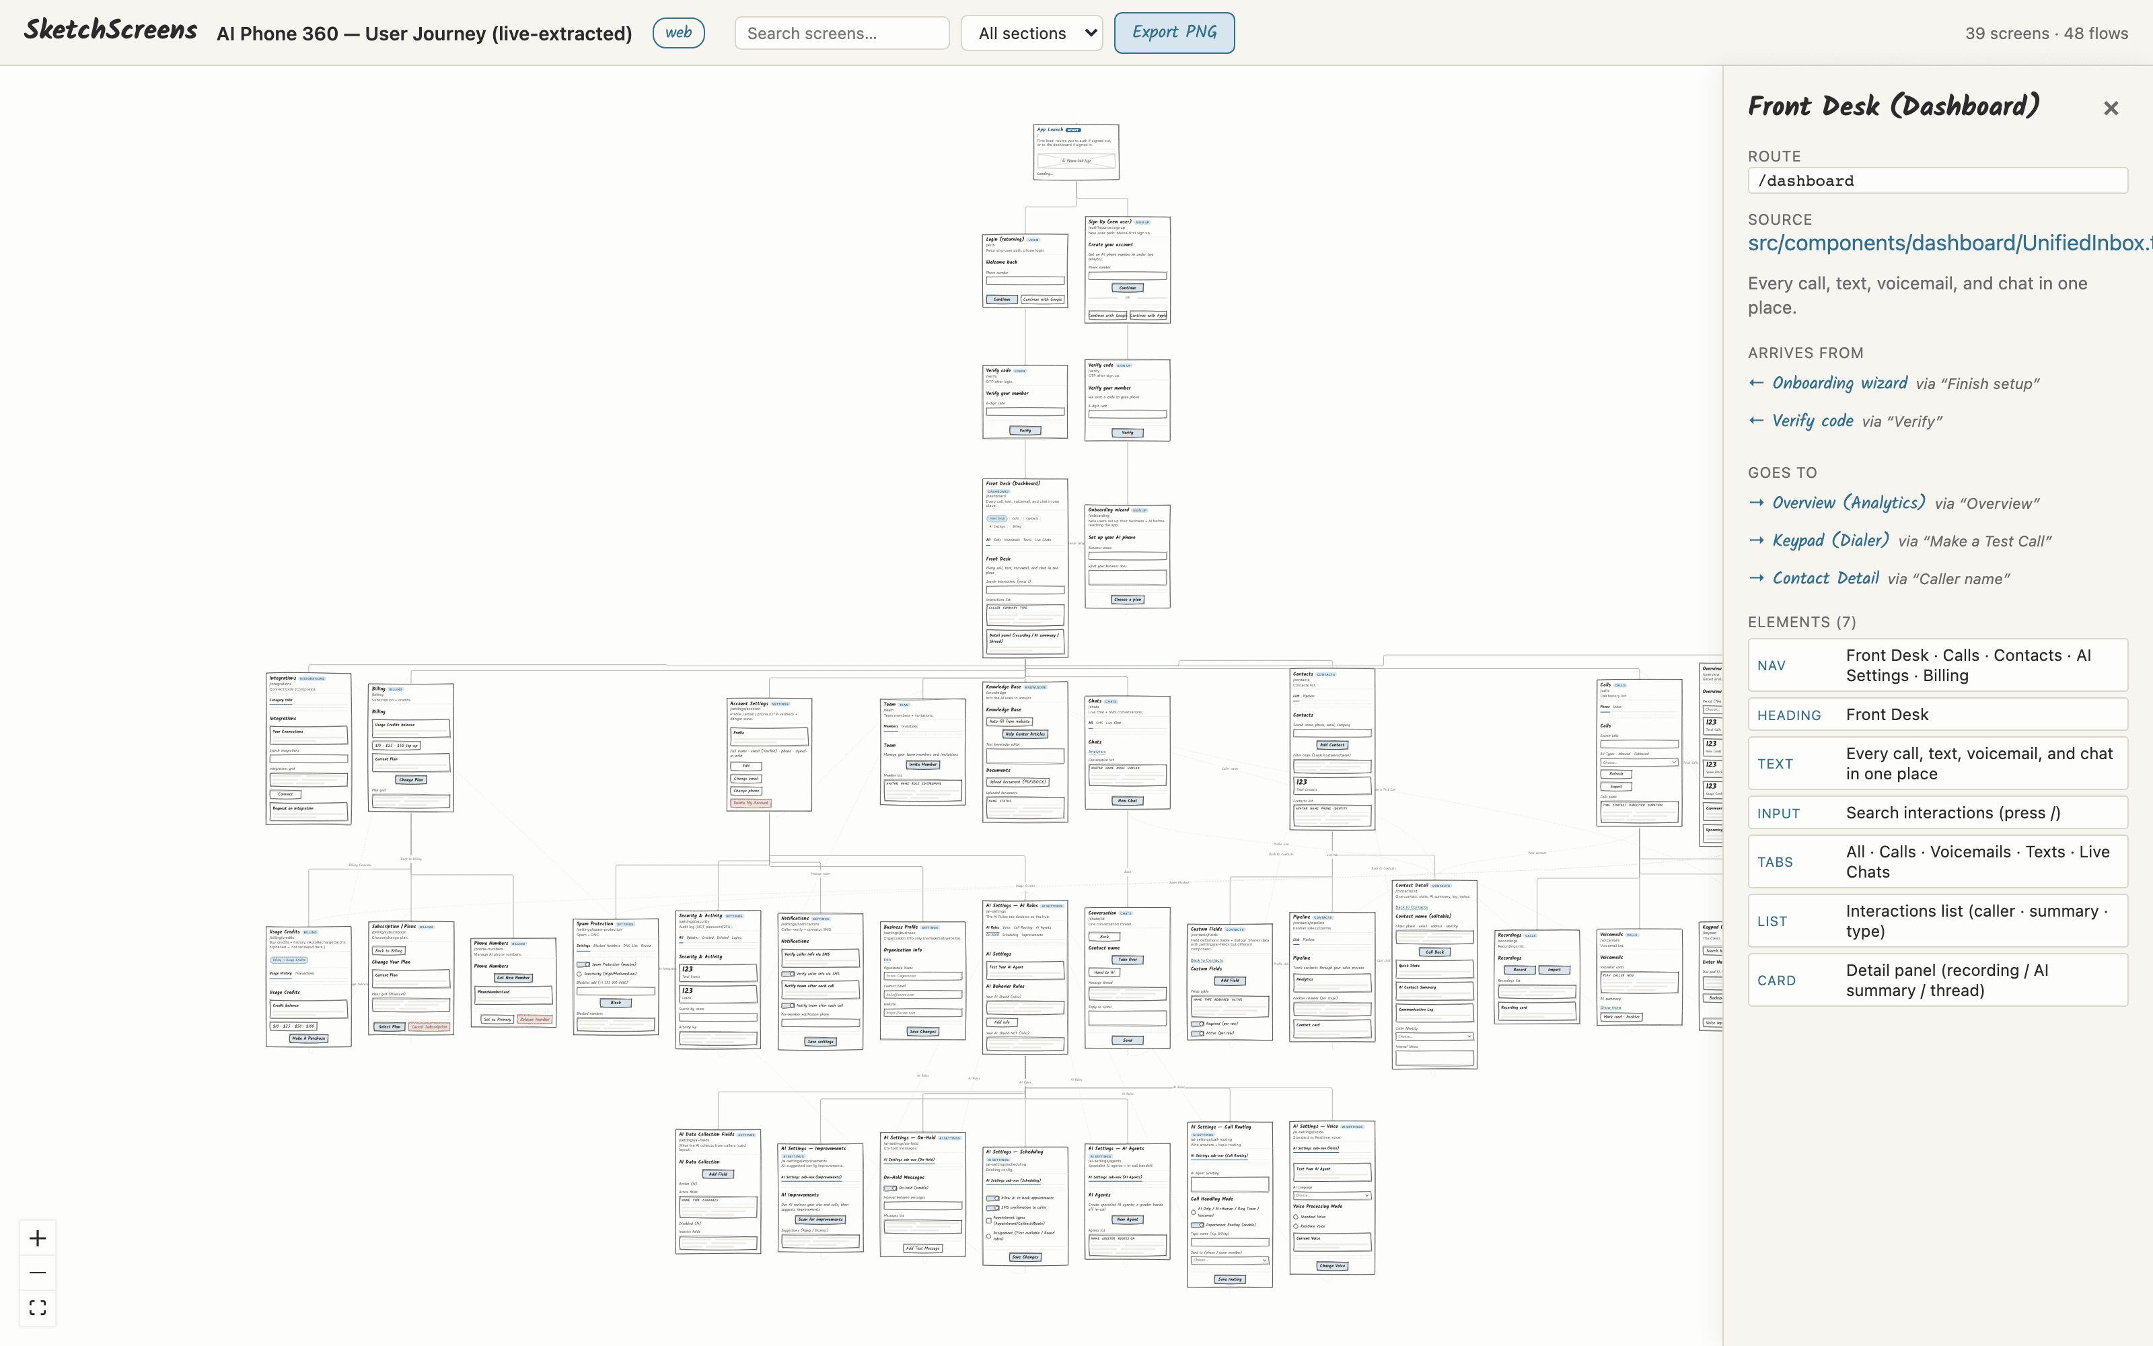Select the Contact Detail screen card
Screen dimensions: 2153x1346
[x=1434, y=975]
